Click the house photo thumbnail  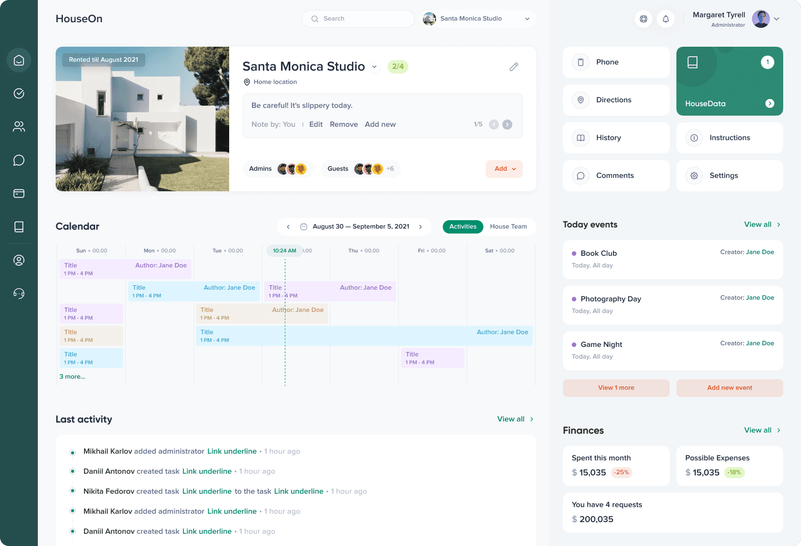[x=142, y=119]
